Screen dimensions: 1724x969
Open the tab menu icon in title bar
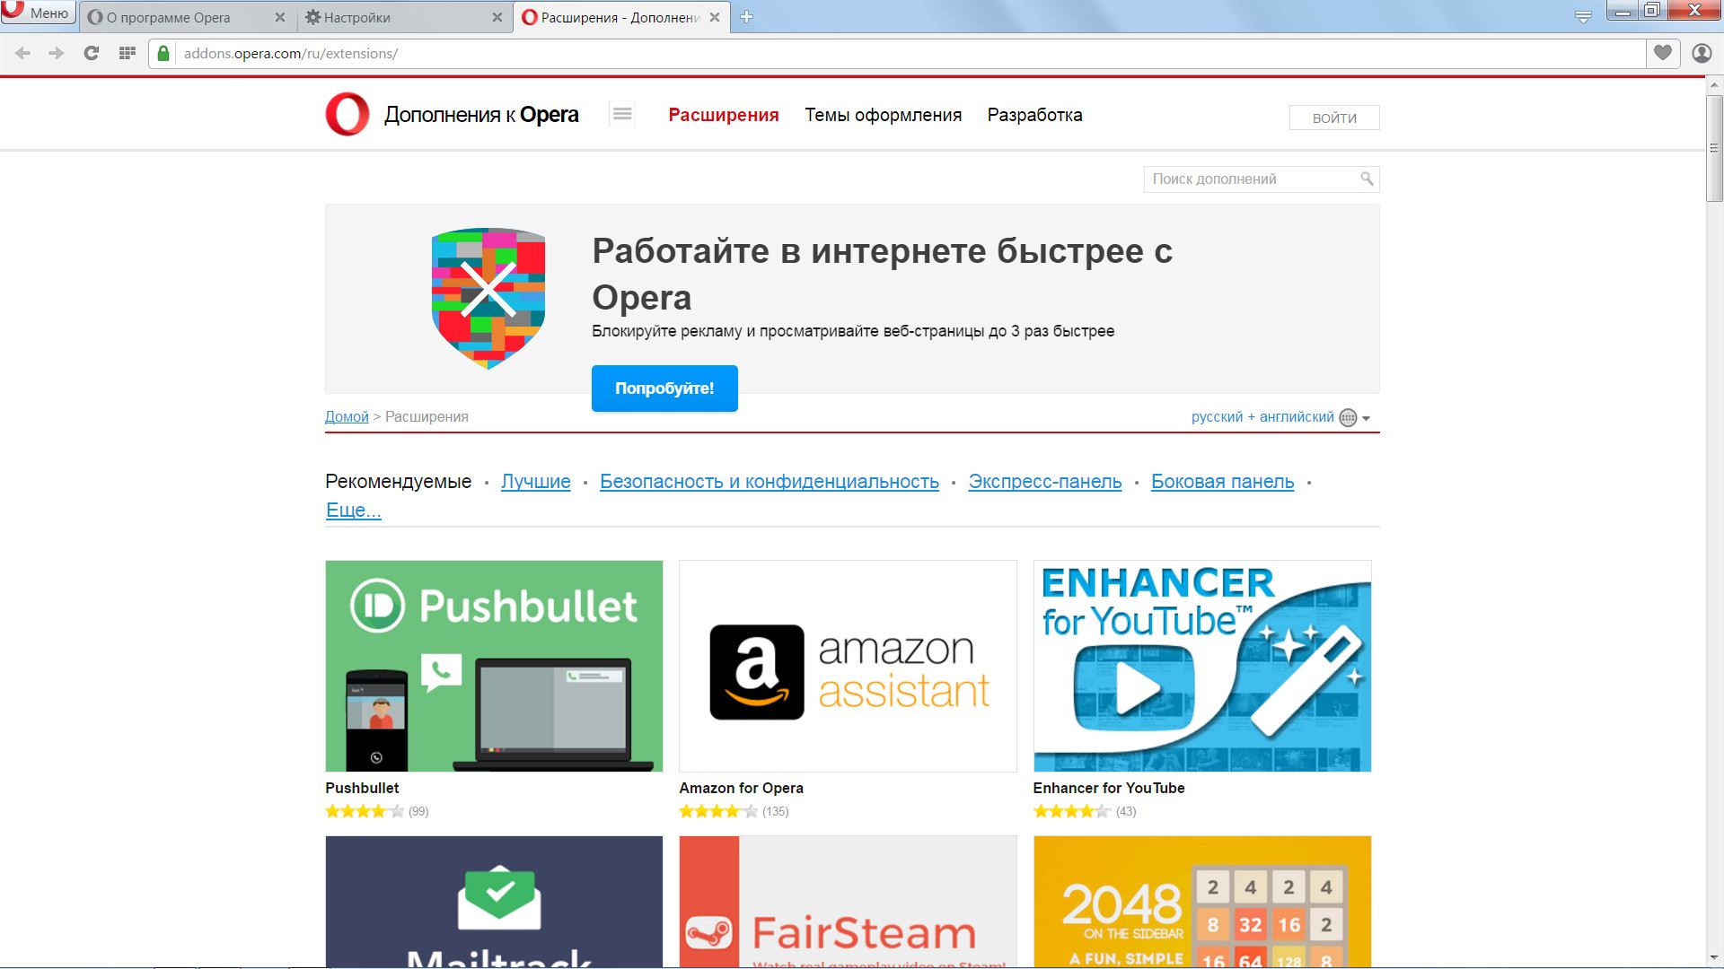(x=1583, y=17)
